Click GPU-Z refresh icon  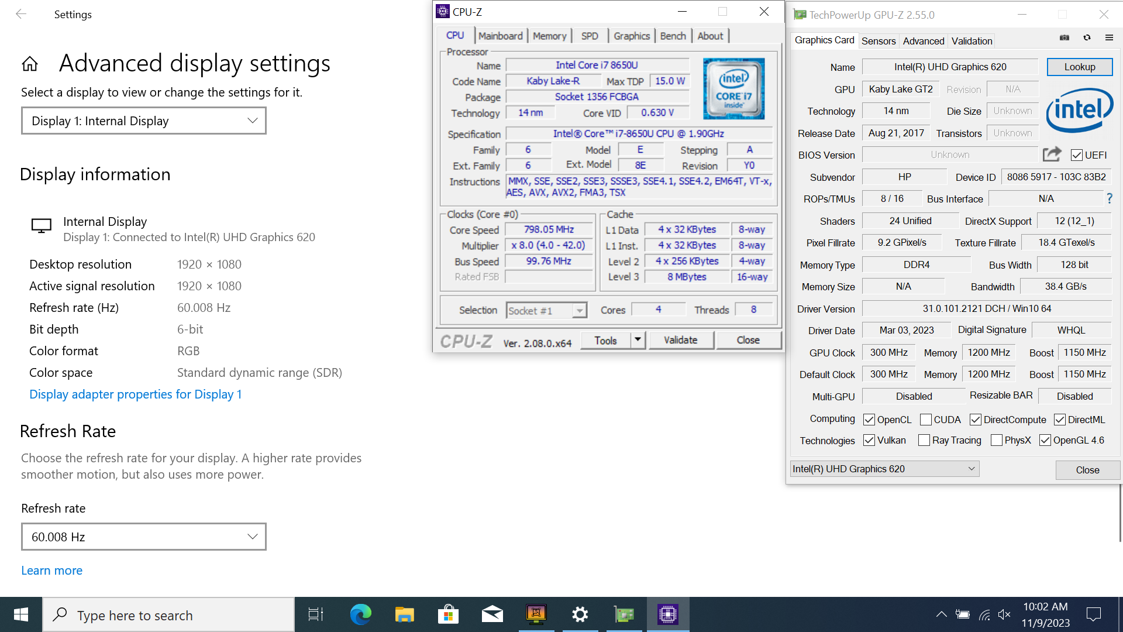[x=1087, y=38]
